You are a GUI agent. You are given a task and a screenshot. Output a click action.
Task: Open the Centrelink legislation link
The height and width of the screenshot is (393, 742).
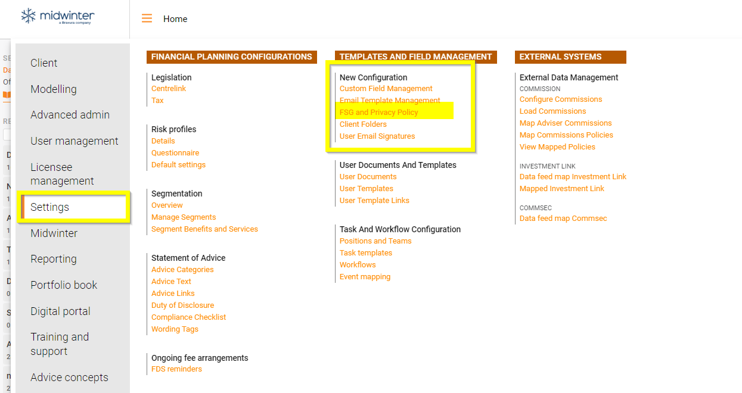click(169, 89)
